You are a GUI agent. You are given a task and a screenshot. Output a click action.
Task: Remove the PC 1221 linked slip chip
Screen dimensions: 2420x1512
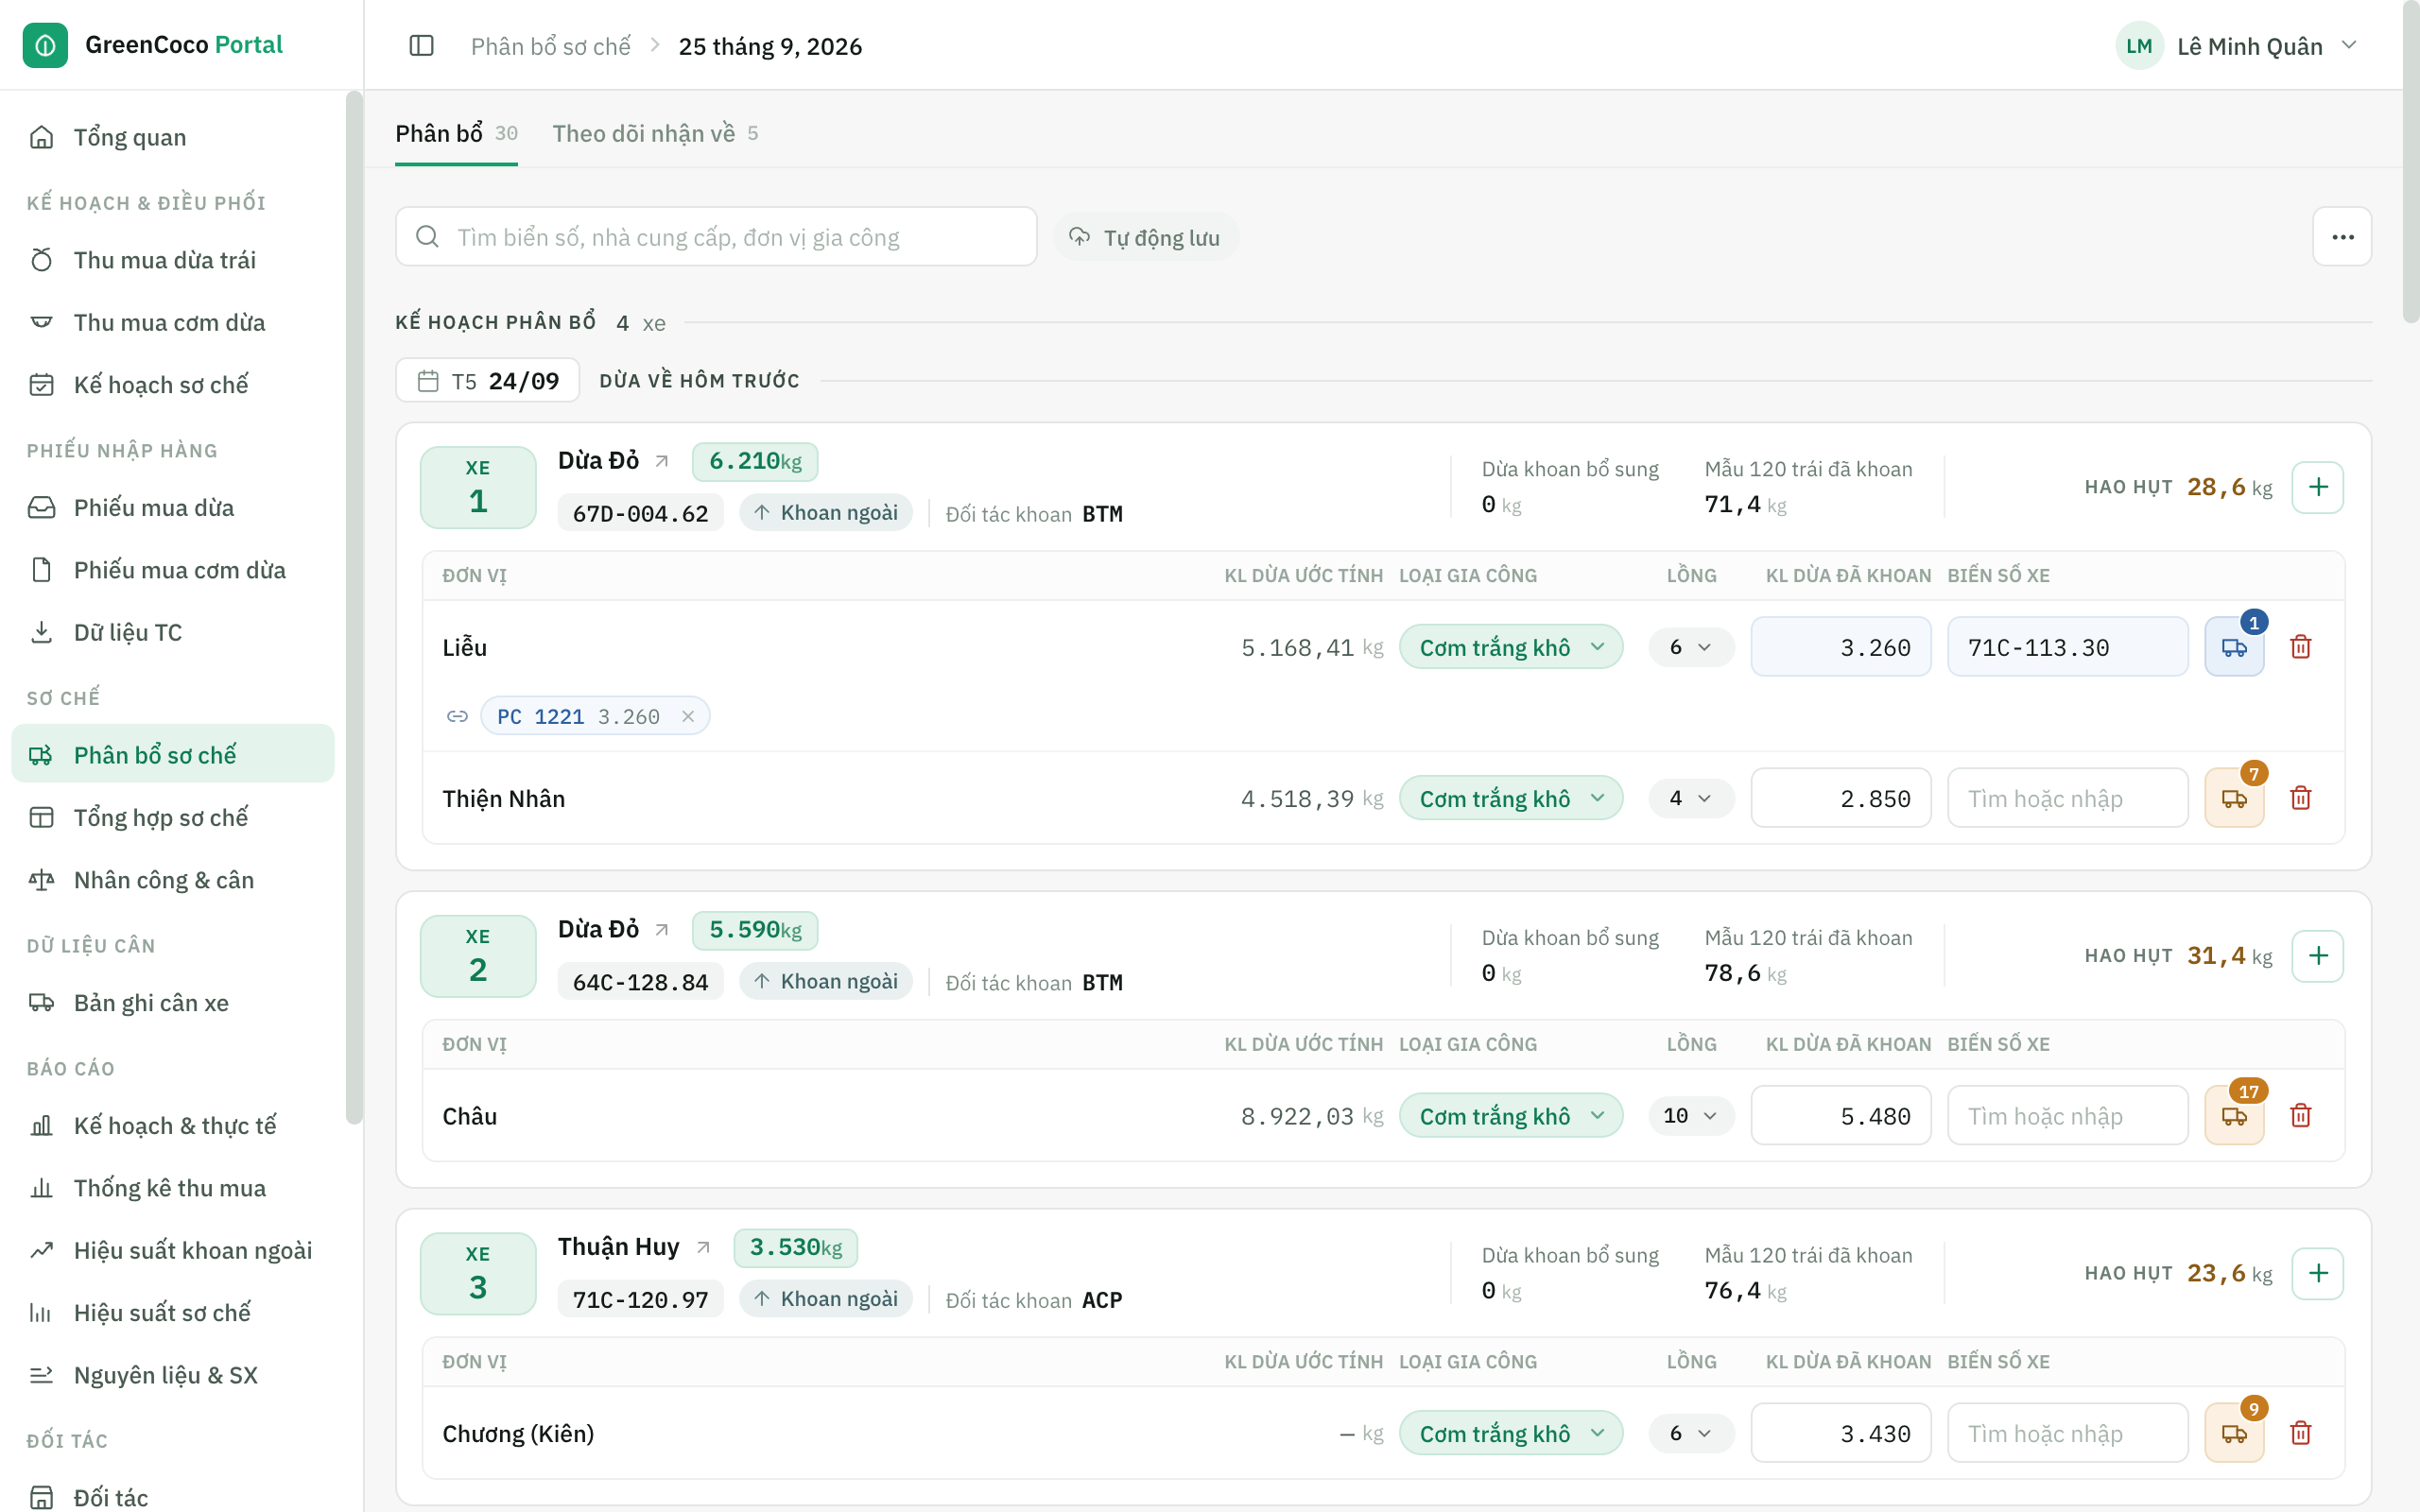coord(688,716)
